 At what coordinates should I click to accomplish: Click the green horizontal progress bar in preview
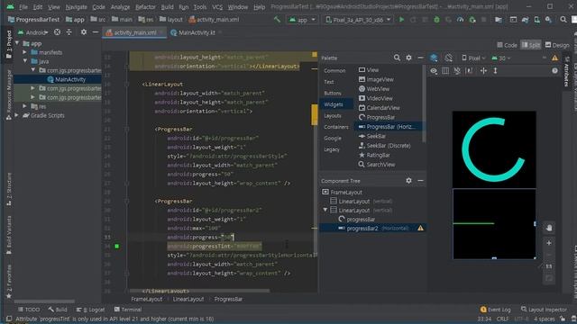click(x=473, y=223)
